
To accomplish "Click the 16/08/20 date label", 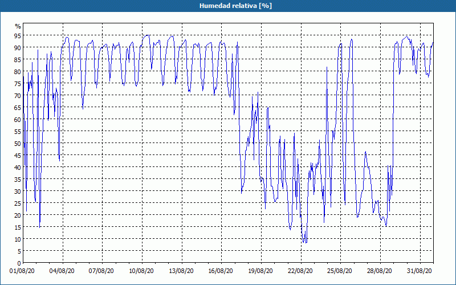I will coord(221,271).
